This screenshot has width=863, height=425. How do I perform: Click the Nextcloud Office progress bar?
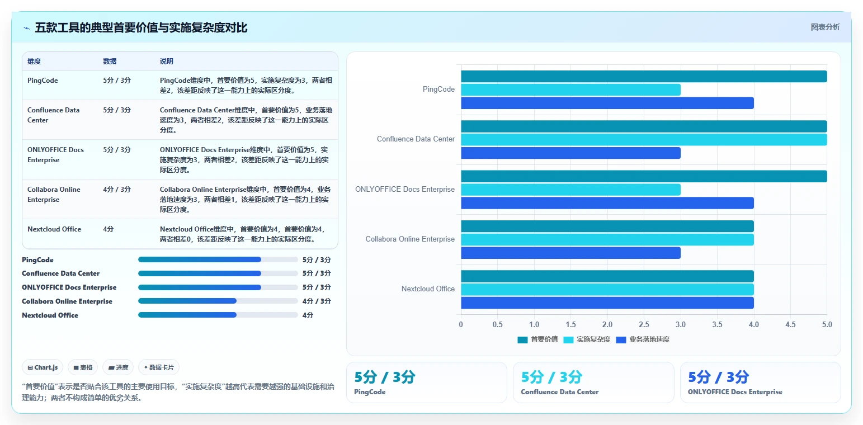click(x=218, y=315)
